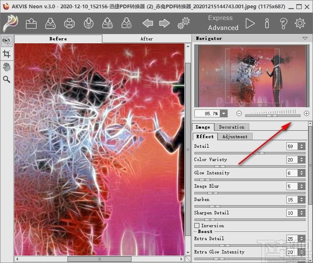Click the Detail value spinner arrows
Image resolution: width=313 pixels, height=263 pixels.
301,146
